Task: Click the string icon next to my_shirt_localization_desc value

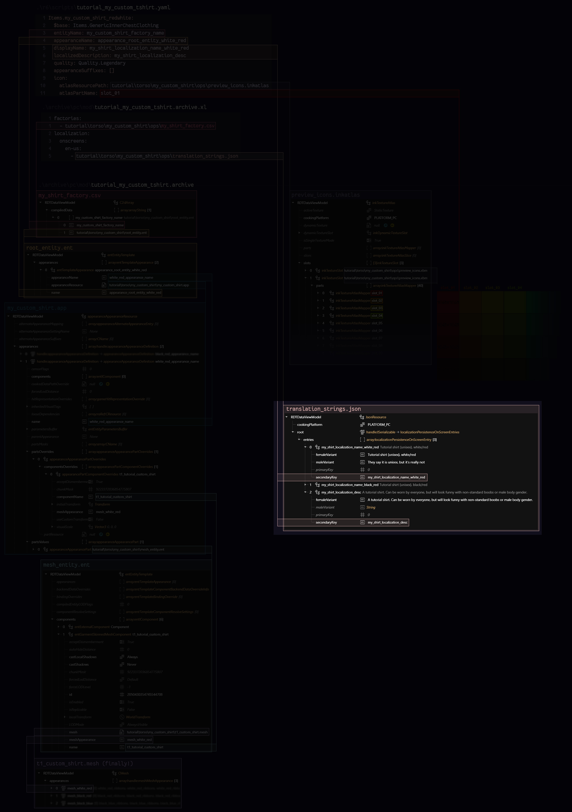Action: pos(362,522)
